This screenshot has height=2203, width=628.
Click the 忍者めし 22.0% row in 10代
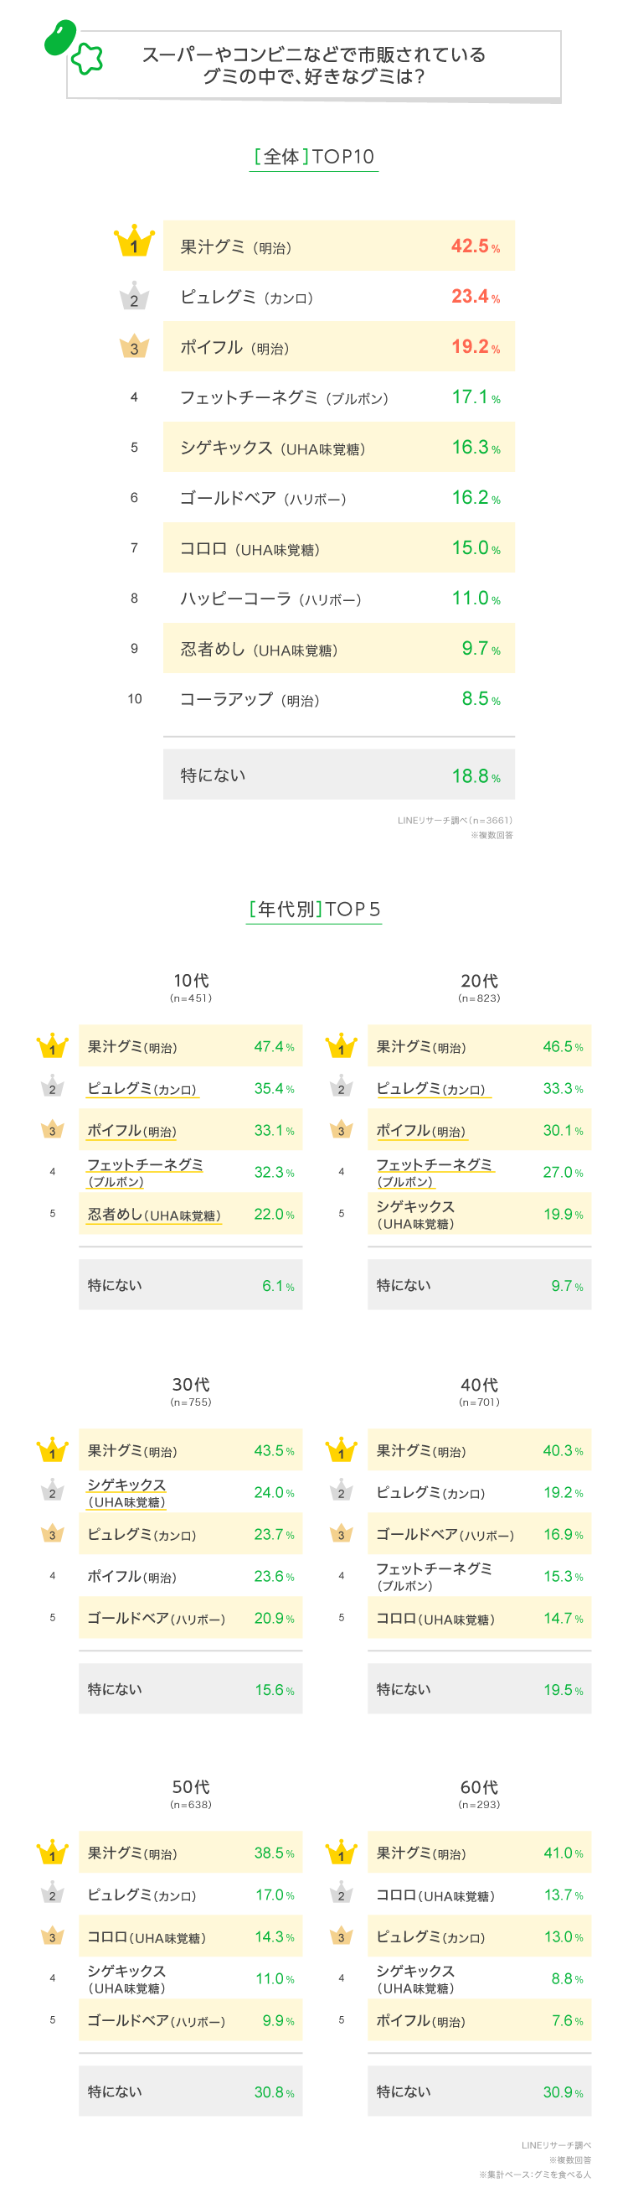pos(190,1215)
